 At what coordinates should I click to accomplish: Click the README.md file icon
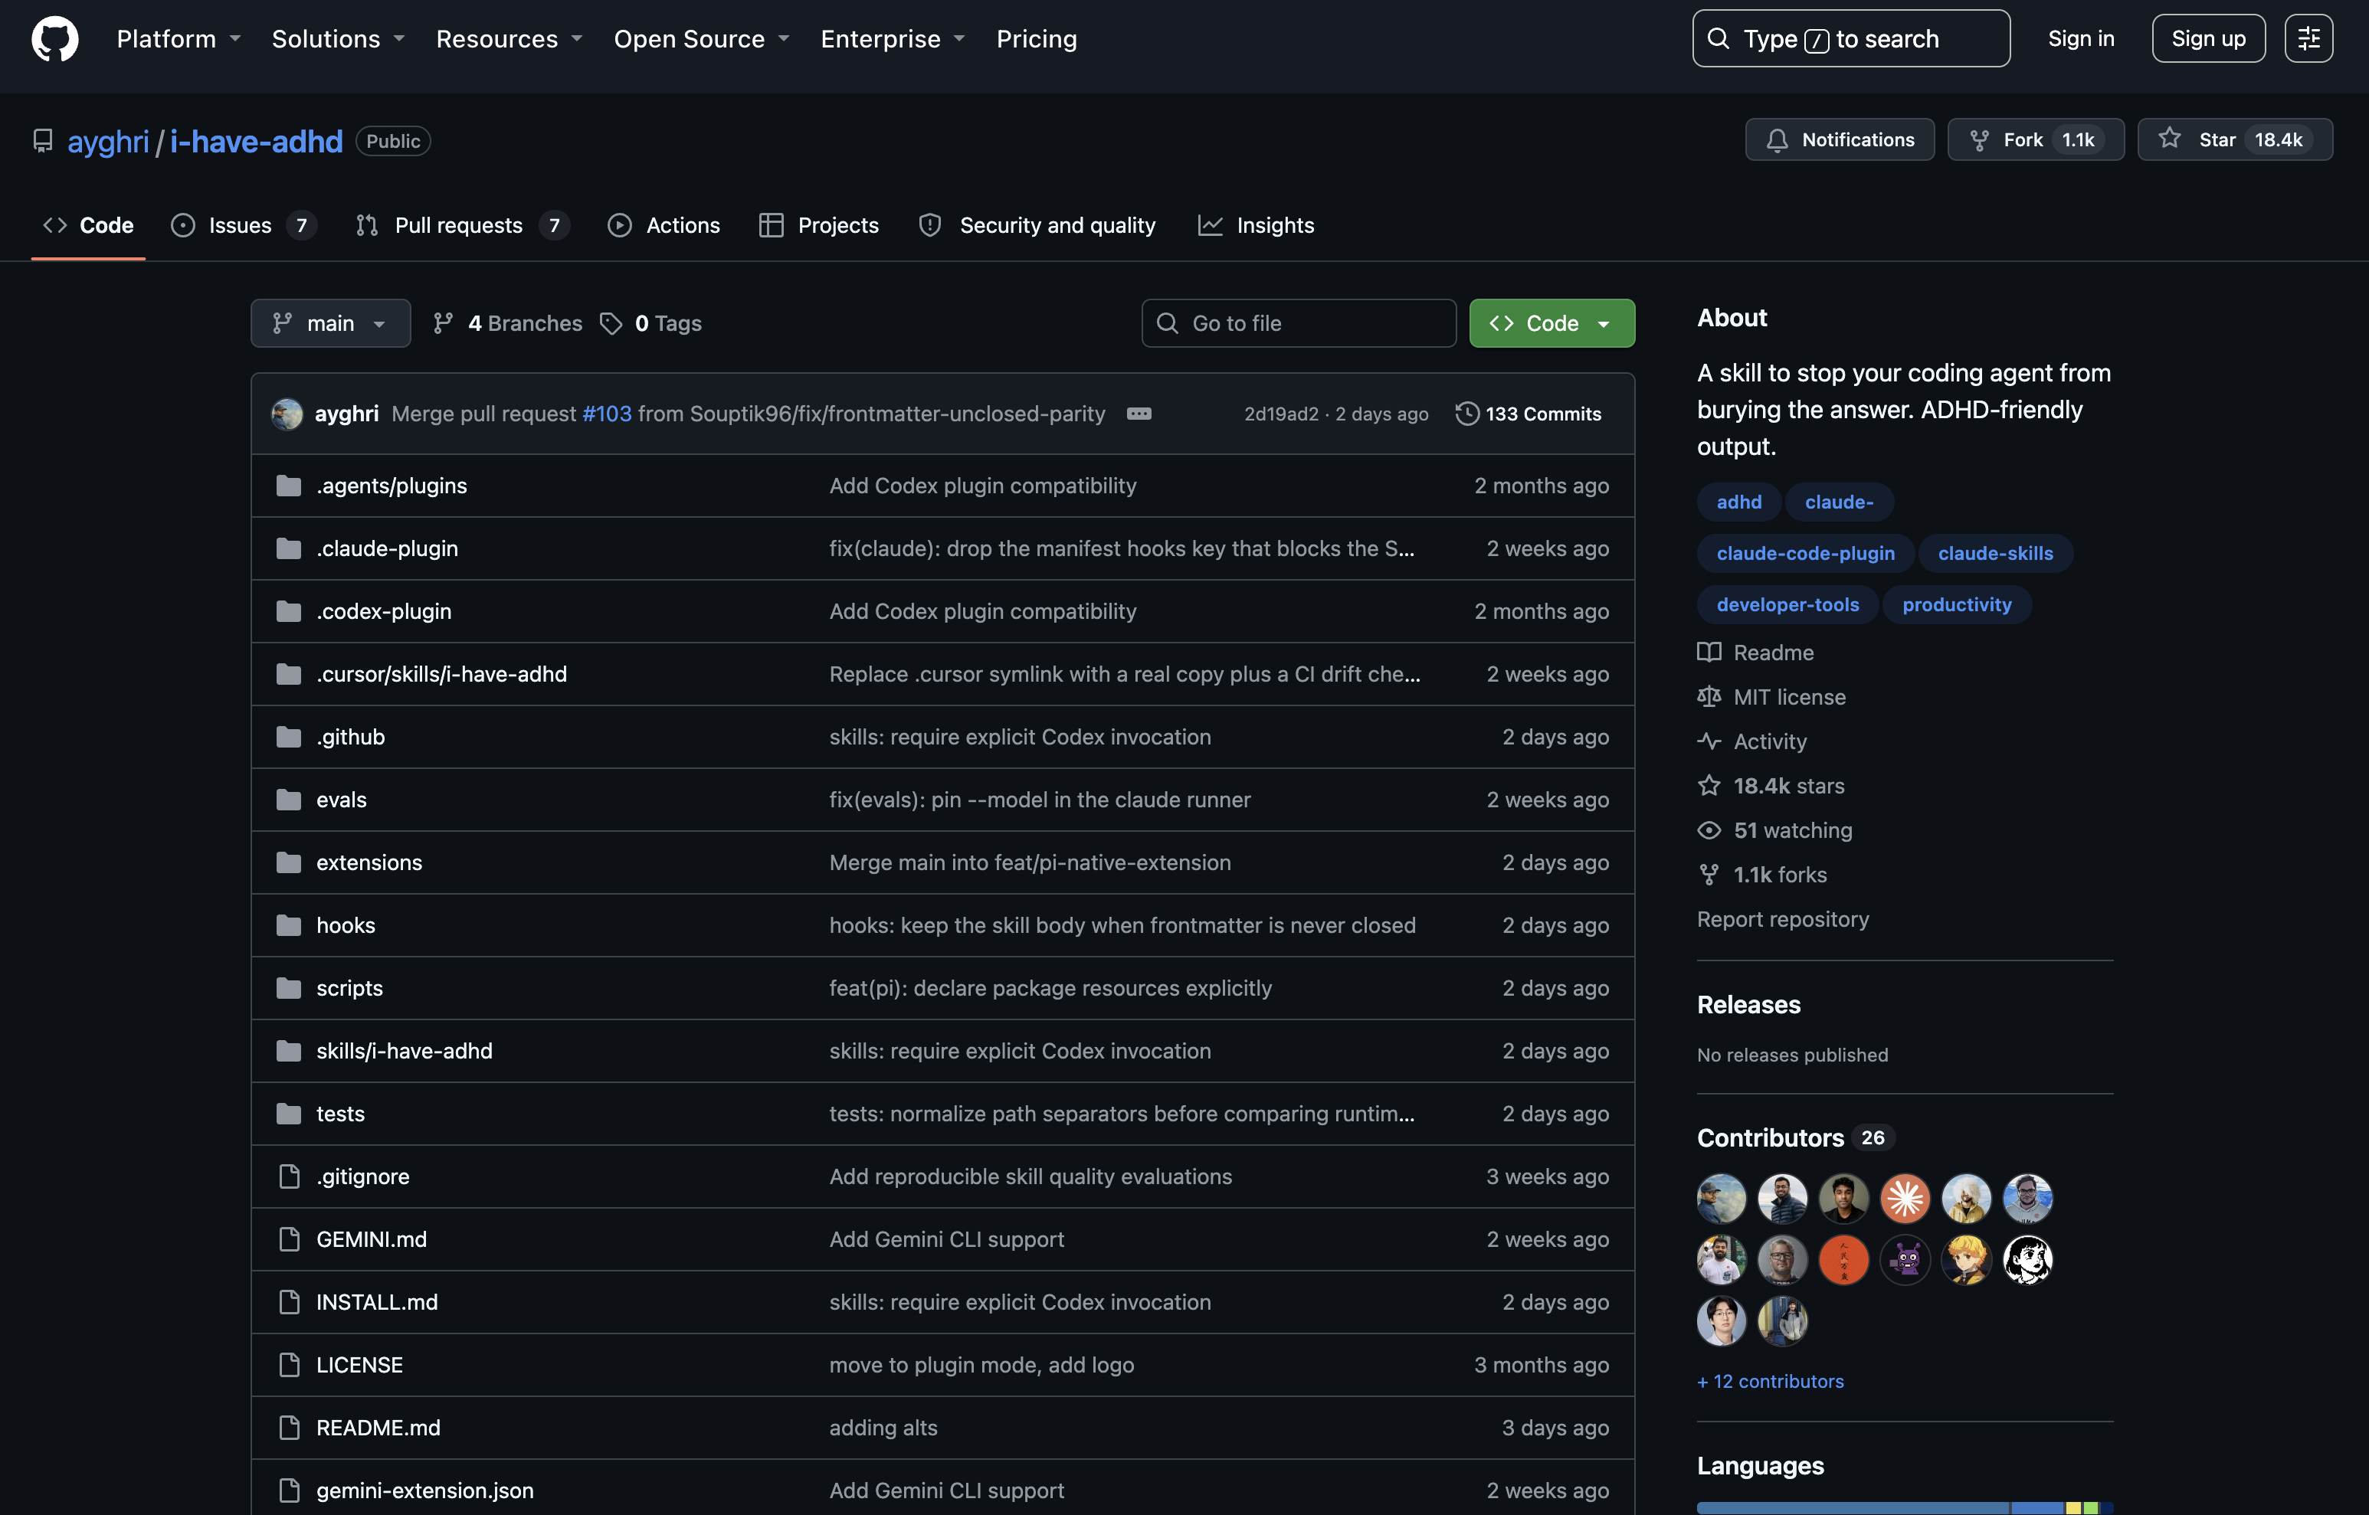[x=290, y=1428]
